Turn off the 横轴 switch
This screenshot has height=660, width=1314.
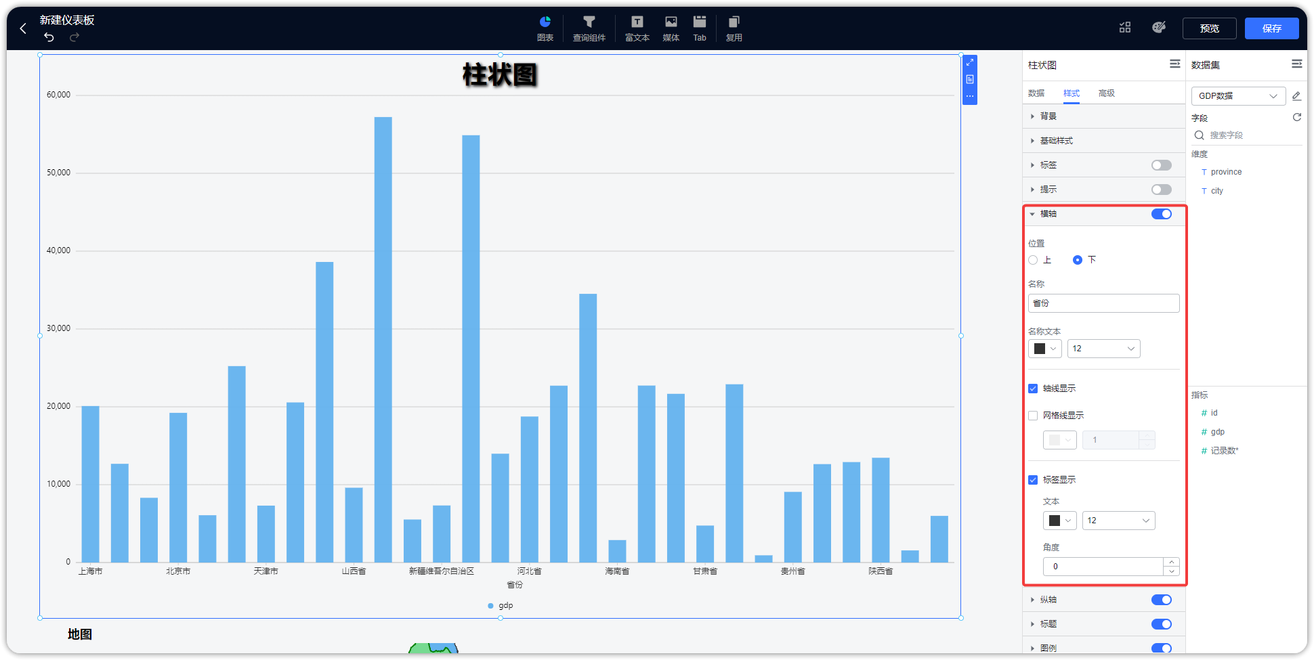(x=1162, y=214)
